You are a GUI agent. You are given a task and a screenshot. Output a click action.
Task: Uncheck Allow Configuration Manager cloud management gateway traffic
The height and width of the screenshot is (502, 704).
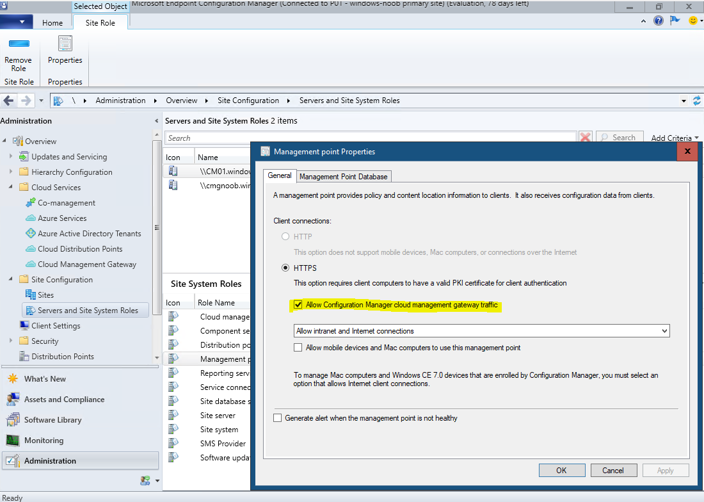[298, 305]
